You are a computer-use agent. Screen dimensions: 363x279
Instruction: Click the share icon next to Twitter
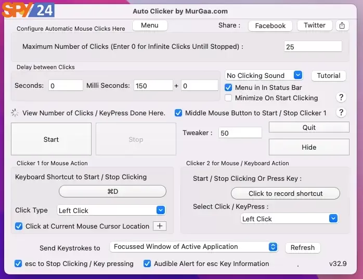[x=342, y=25]
